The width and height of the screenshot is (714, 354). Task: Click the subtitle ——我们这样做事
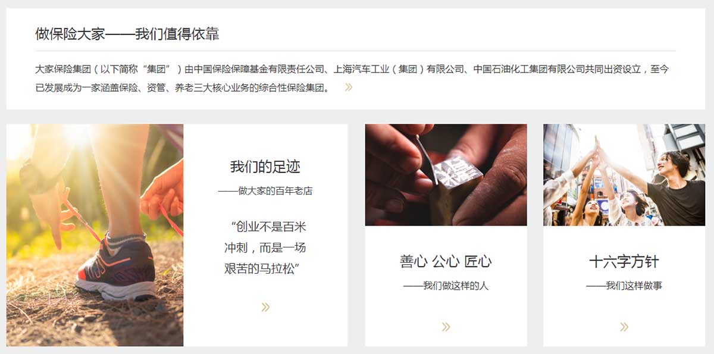click(x=624, y=286)
